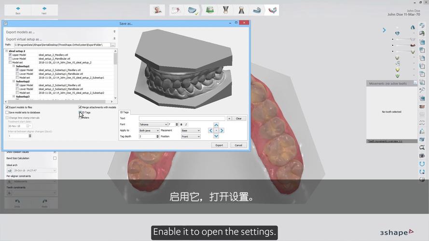Click the ID tag Text input field

(181, 118)
